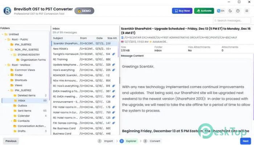The image size is (254, 145).
Task: Collapse the IPM_SUBTREE folder under Root - Mailbox
Action: click(x=9, y=90)
